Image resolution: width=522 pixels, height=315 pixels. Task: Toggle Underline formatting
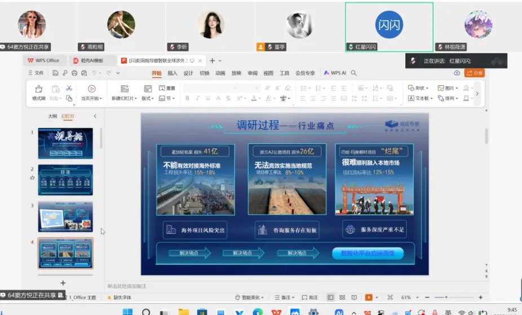[208, 98]
